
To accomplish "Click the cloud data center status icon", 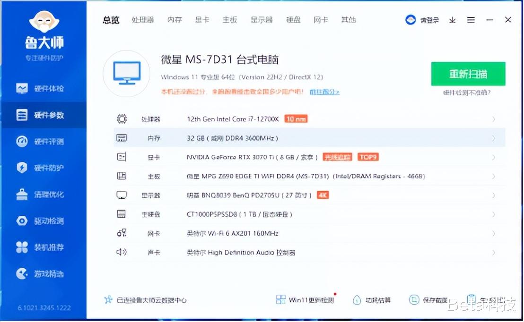I will coord(108,300).
